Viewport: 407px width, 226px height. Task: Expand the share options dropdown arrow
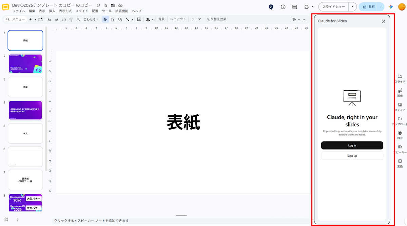(x=381, y=7)
